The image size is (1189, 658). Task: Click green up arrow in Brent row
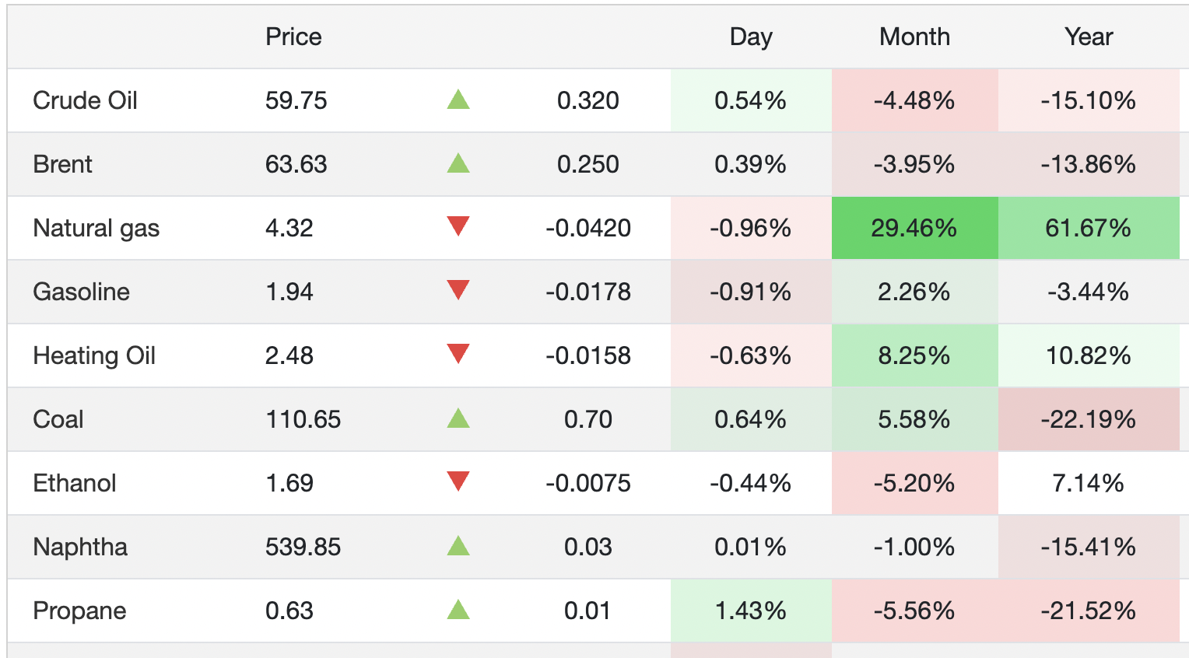pyautogui.click(x=458, y=163)
